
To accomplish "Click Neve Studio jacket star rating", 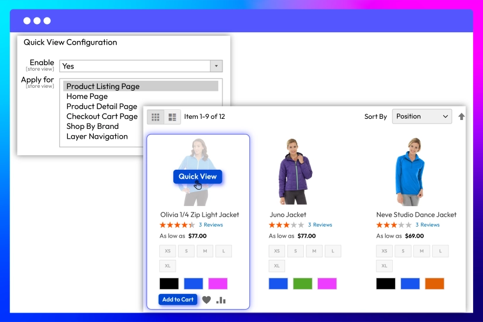I will [394, 225].
